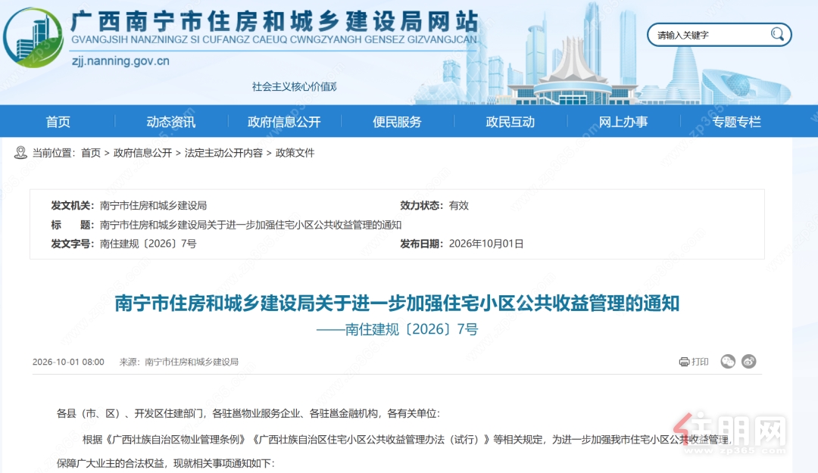Click the blue article headline

tap(397, 303)
